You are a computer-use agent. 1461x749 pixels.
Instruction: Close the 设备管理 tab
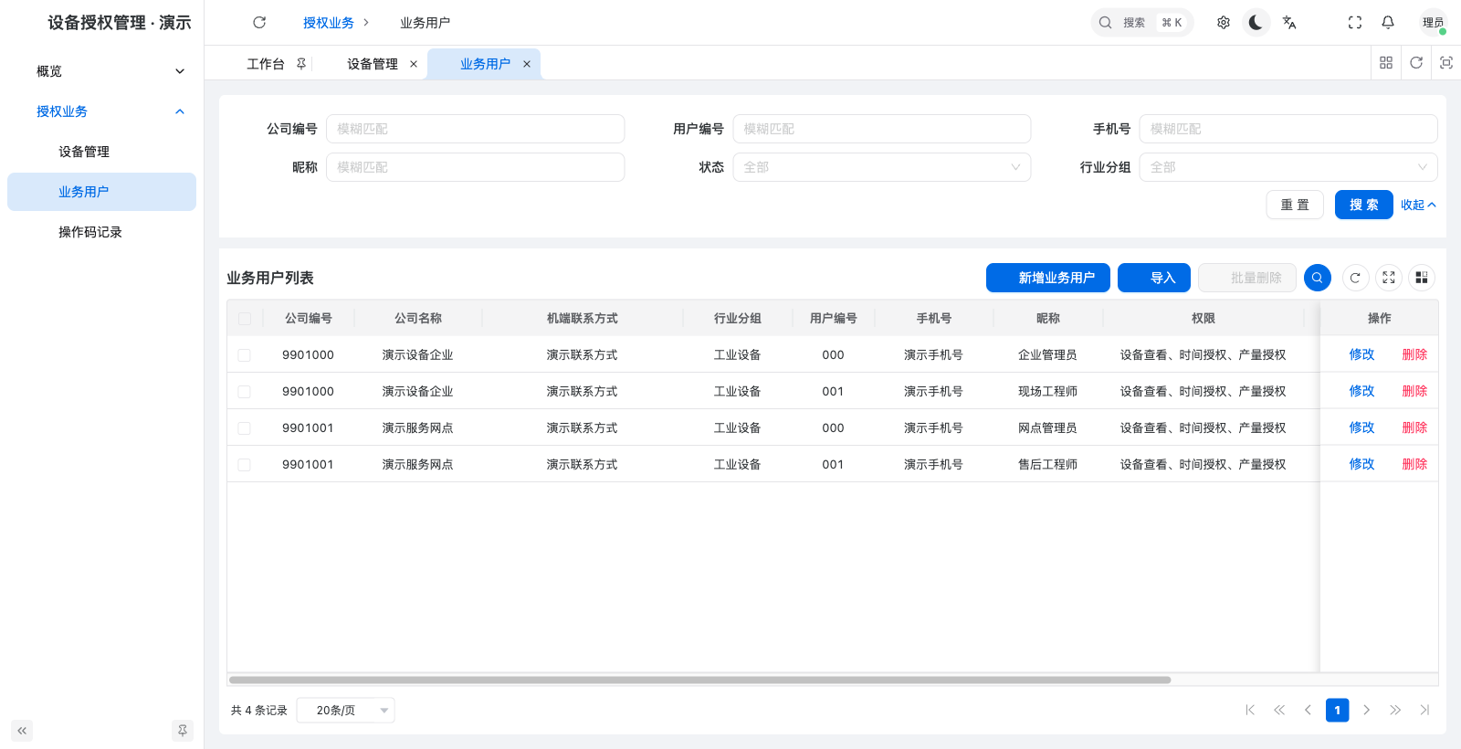tap(414, 64)
